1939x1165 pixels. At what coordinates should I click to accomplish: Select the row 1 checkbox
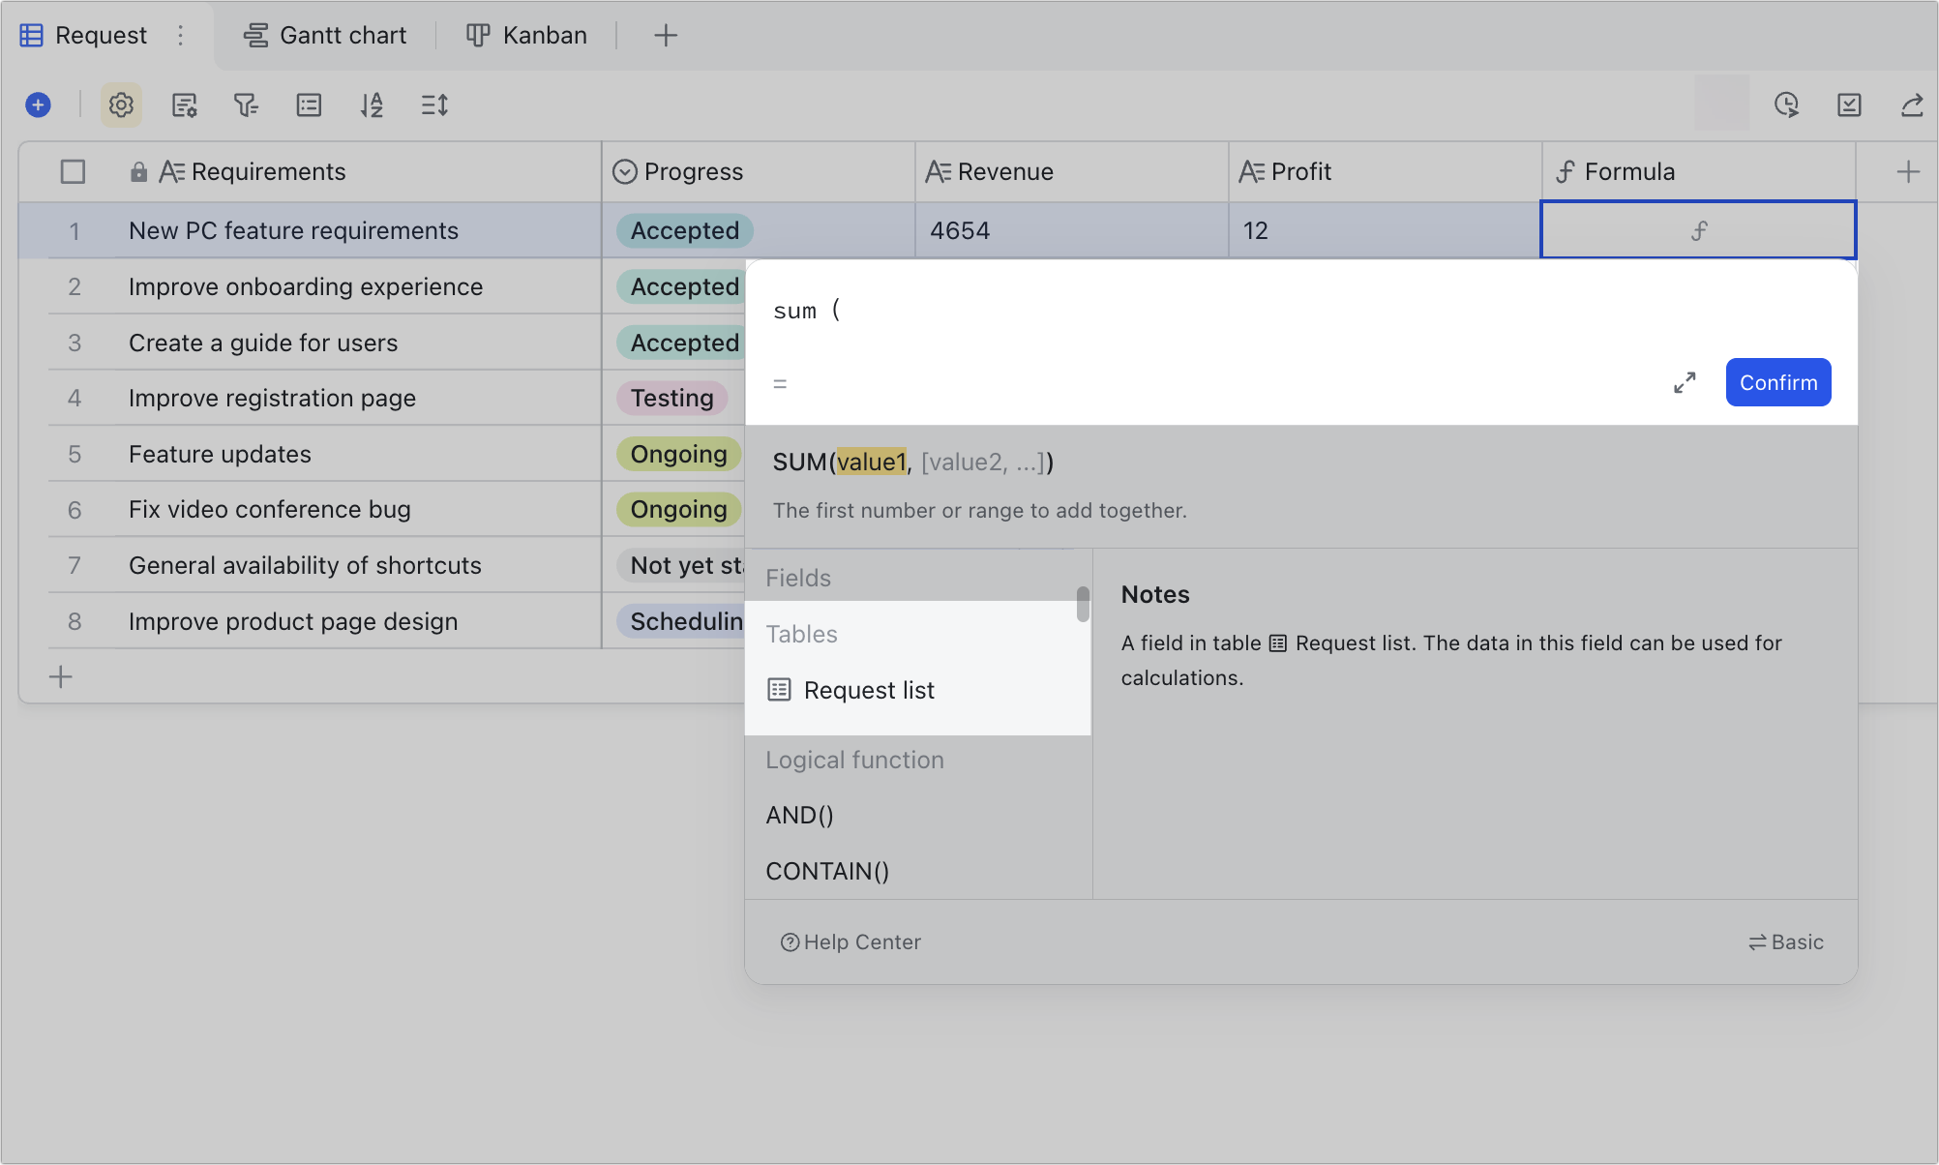pyautogui.click(x=74, y=230)
